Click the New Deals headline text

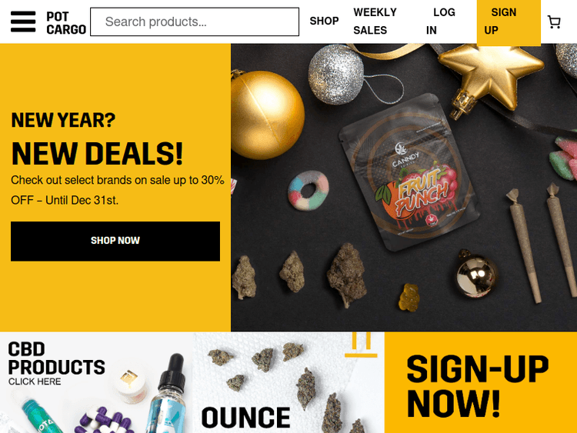(x=97, y=153)
